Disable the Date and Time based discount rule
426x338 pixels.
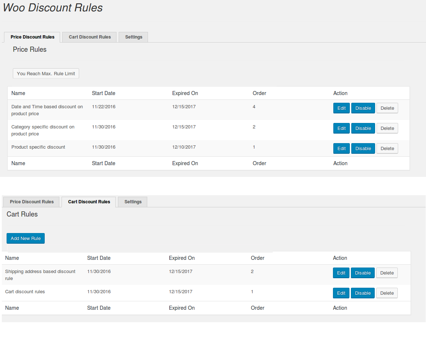point(363,108)
